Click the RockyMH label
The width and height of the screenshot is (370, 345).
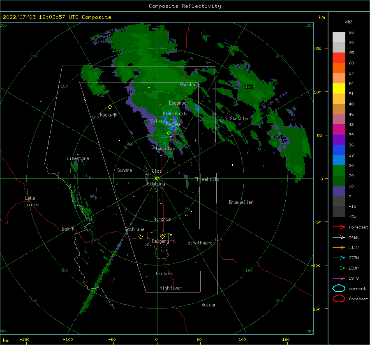[109, 115]
